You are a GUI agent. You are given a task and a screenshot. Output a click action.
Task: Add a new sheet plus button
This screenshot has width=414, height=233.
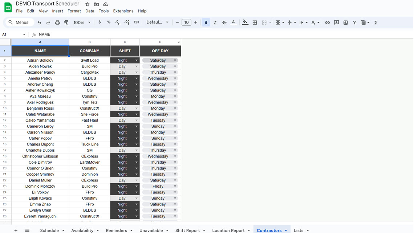[16, 230]
